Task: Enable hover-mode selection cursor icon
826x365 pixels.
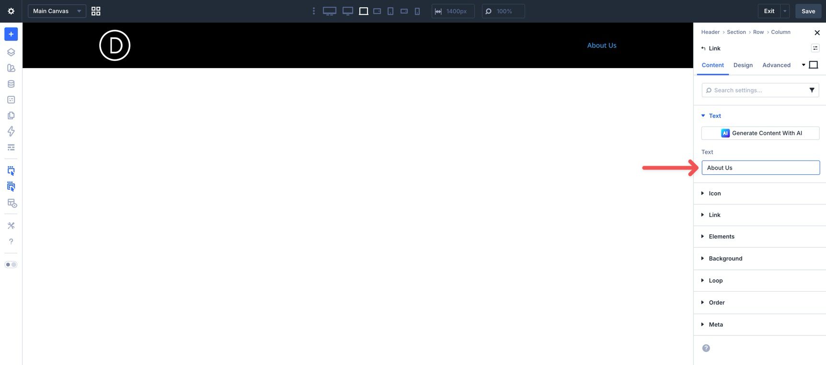Action: (11, 187)
